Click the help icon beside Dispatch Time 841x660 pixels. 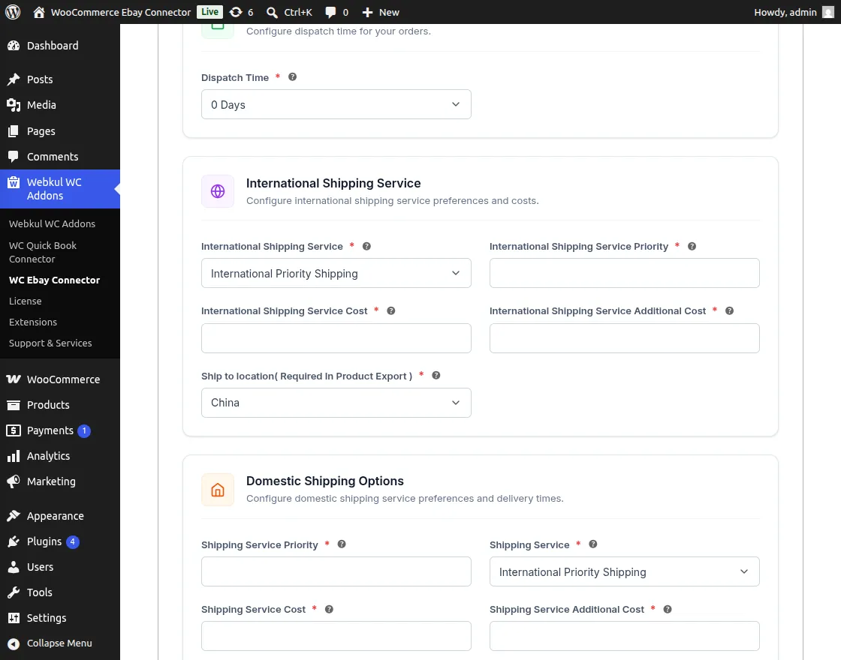(292, 77)
